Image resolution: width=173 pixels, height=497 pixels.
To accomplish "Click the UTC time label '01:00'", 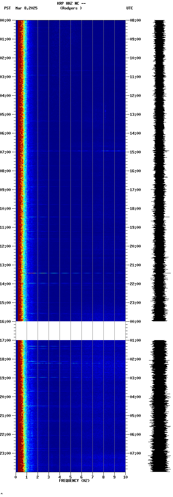I will [x=135, y=340].
